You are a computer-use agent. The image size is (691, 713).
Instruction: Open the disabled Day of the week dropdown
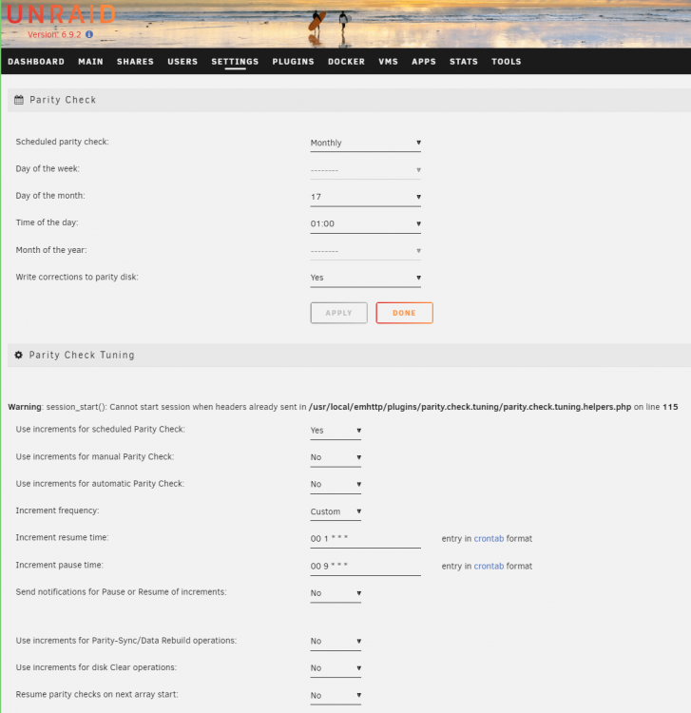(x=366, y=169)
